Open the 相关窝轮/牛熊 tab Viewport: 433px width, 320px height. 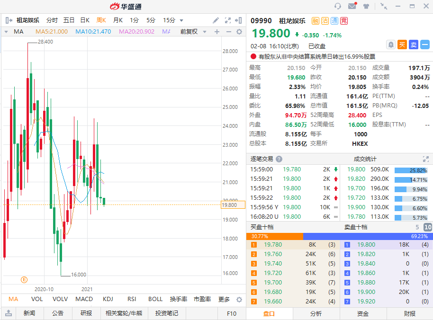pos(124,313)
